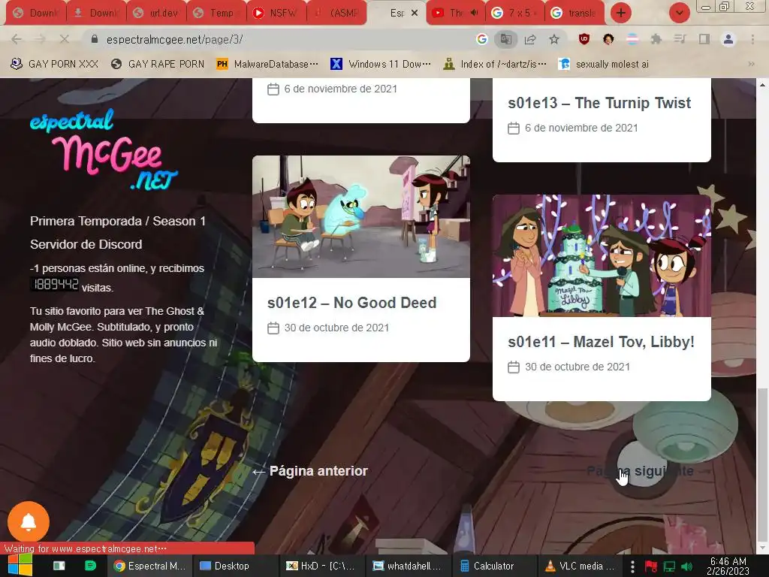Open the media control icon

680,39
